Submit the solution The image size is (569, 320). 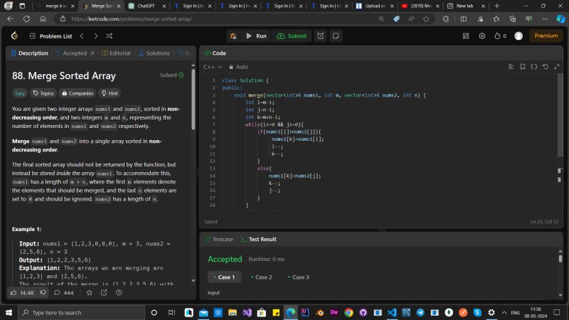pyautogui.click(x=291, y=36)
